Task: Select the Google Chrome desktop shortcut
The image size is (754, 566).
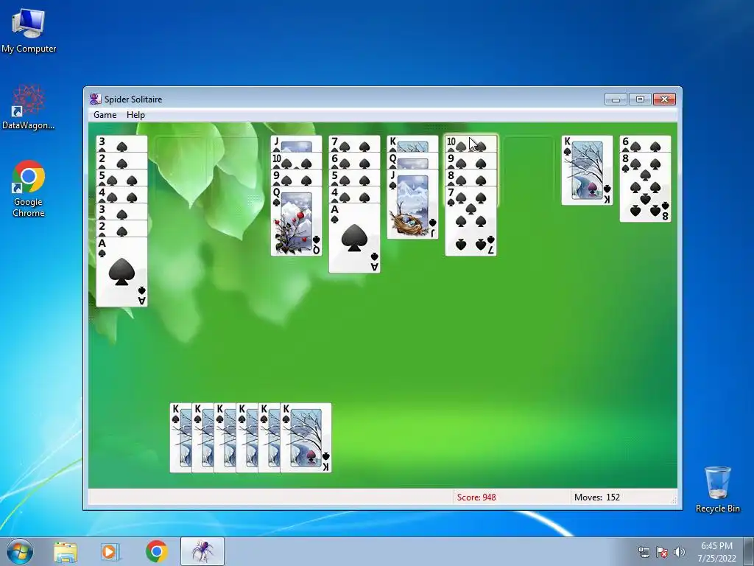Action: point(29,188)
